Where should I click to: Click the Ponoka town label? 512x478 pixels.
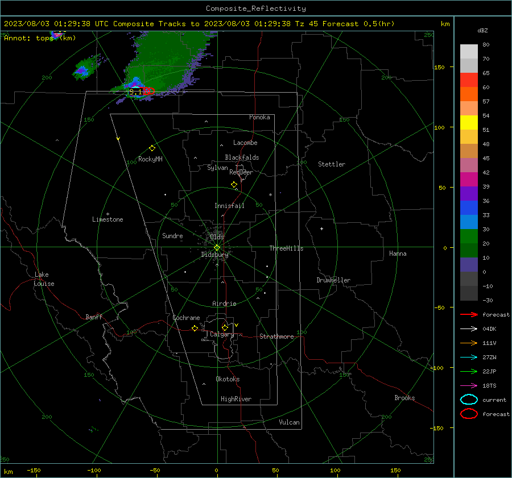(259, 117)
